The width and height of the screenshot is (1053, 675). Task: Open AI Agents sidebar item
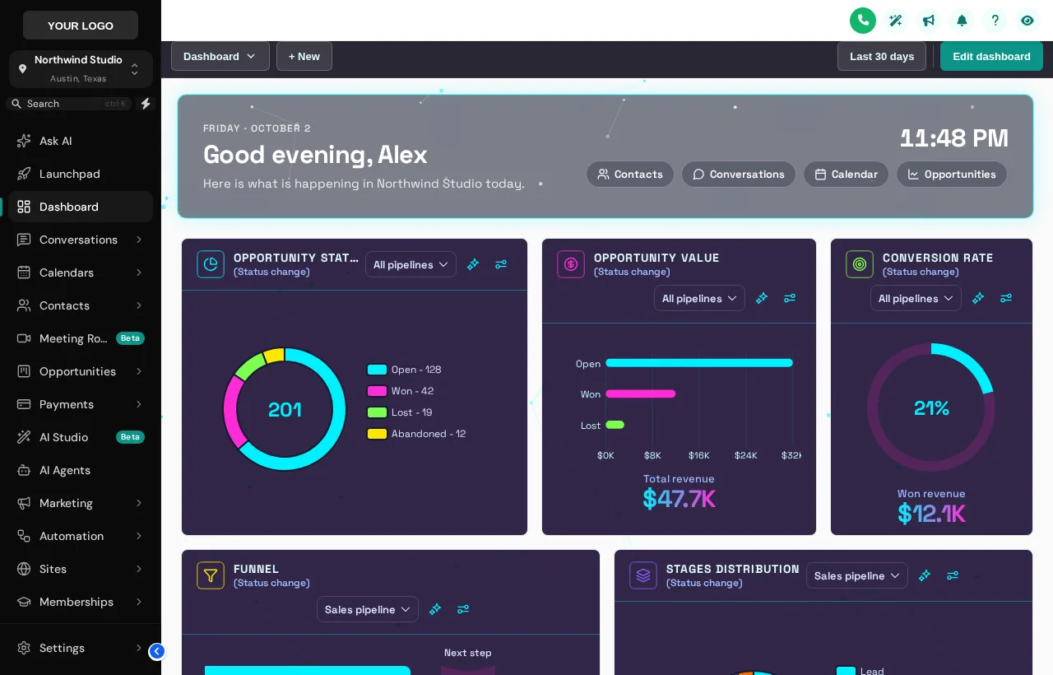click(81, 470)
